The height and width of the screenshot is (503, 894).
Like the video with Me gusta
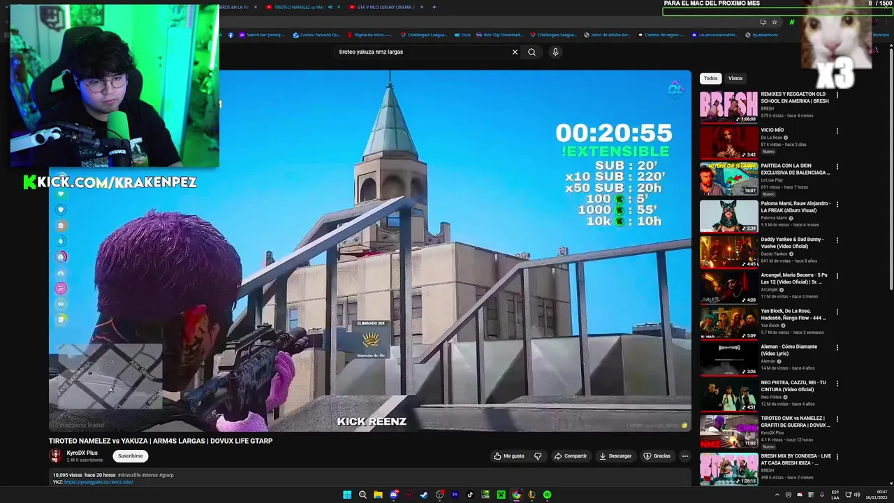coord(509,456)
